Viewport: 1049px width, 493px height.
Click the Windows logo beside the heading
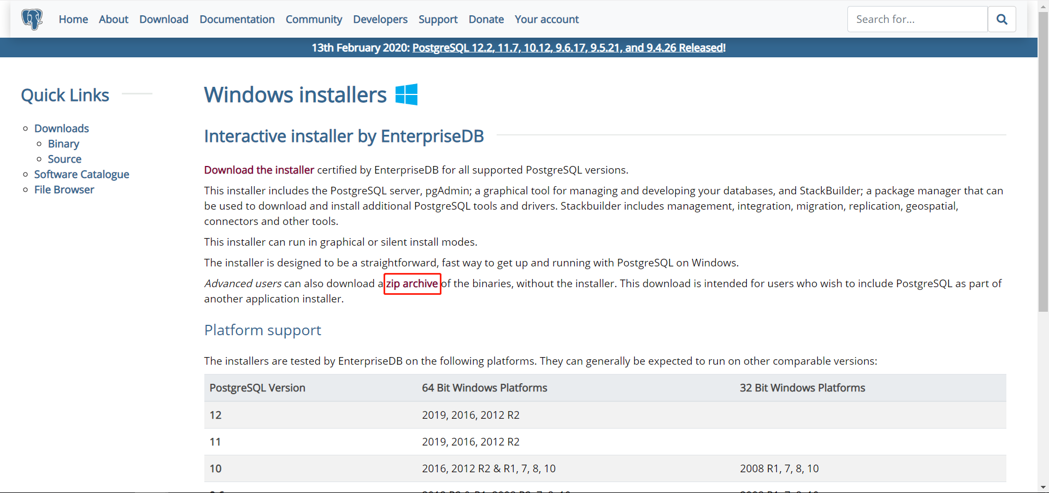click(406, 94)
